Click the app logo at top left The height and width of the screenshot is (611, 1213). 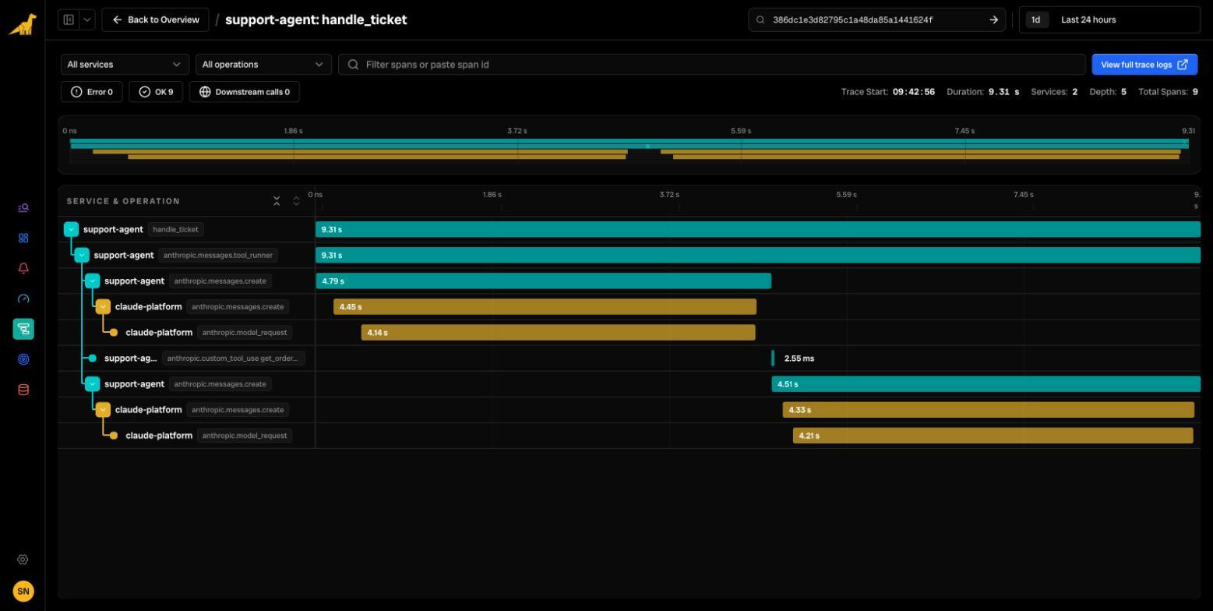pos(23,24)
